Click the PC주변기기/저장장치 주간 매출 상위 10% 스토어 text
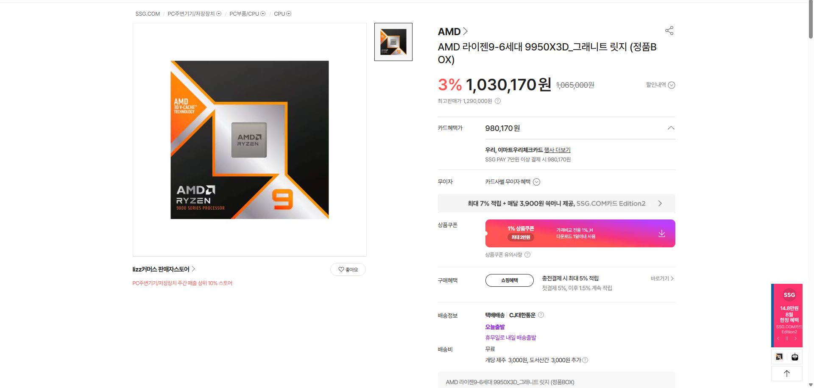This screenshot has height=388, width=814. point(182,283)
